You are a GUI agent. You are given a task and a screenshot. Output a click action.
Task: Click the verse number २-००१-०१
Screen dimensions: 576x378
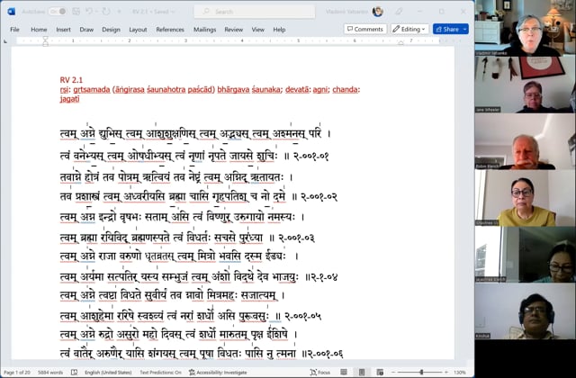310,157
